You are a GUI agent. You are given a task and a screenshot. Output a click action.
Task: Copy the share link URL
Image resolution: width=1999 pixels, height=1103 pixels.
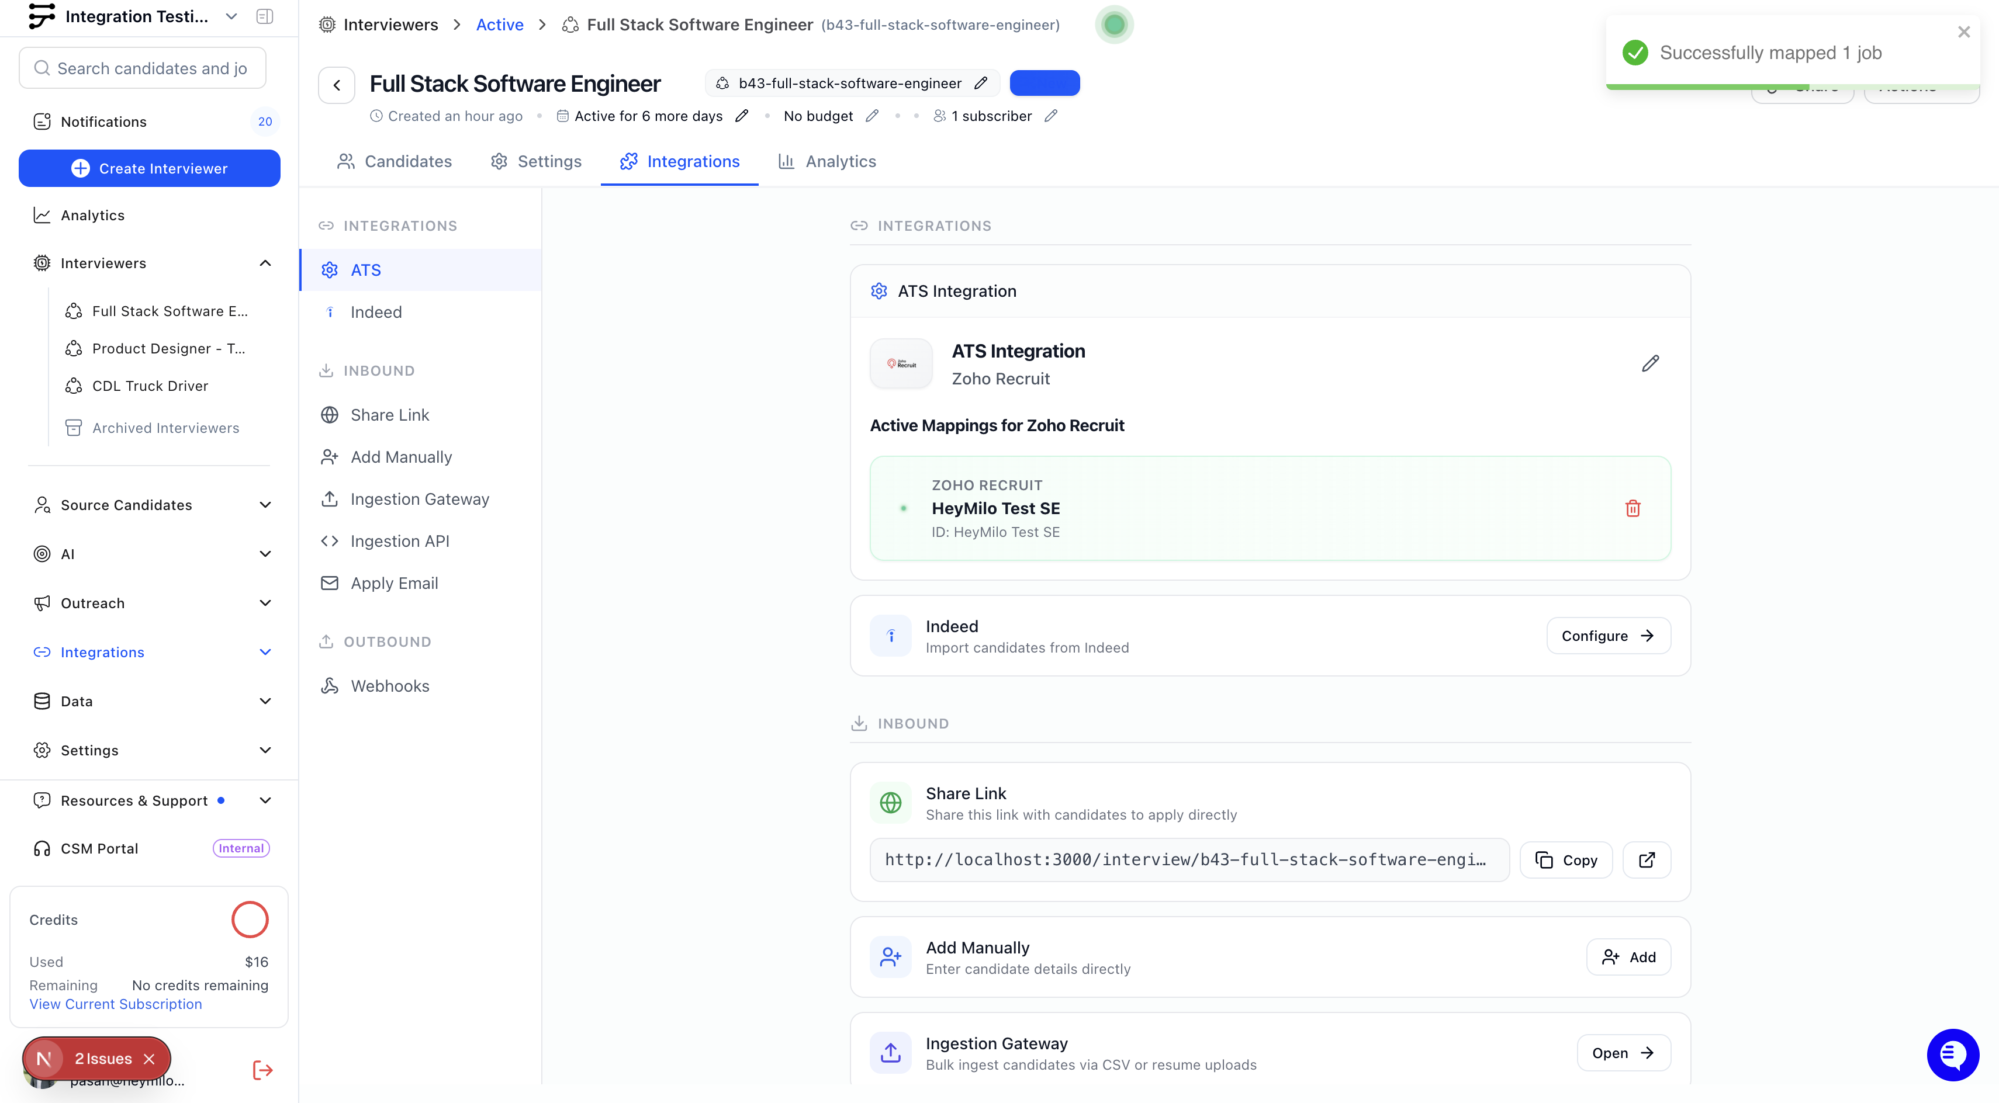tap(1565, 859)
